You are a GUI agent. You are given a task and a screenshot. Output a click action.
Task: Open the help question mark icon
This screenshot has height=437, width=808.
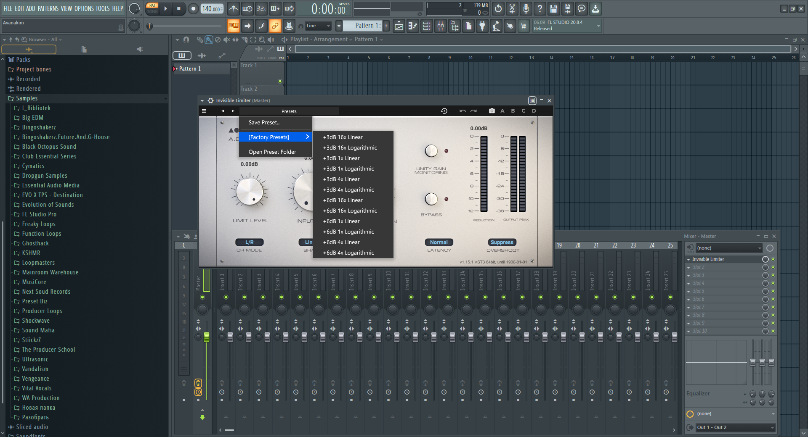tap(540, 8)
